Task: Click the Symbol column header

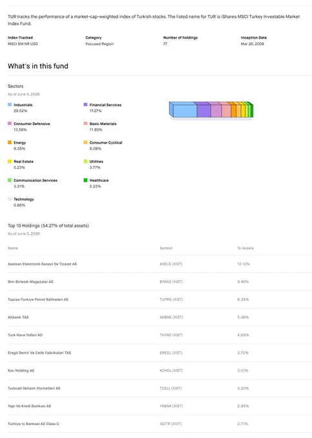Action: [x=166, y=248]
